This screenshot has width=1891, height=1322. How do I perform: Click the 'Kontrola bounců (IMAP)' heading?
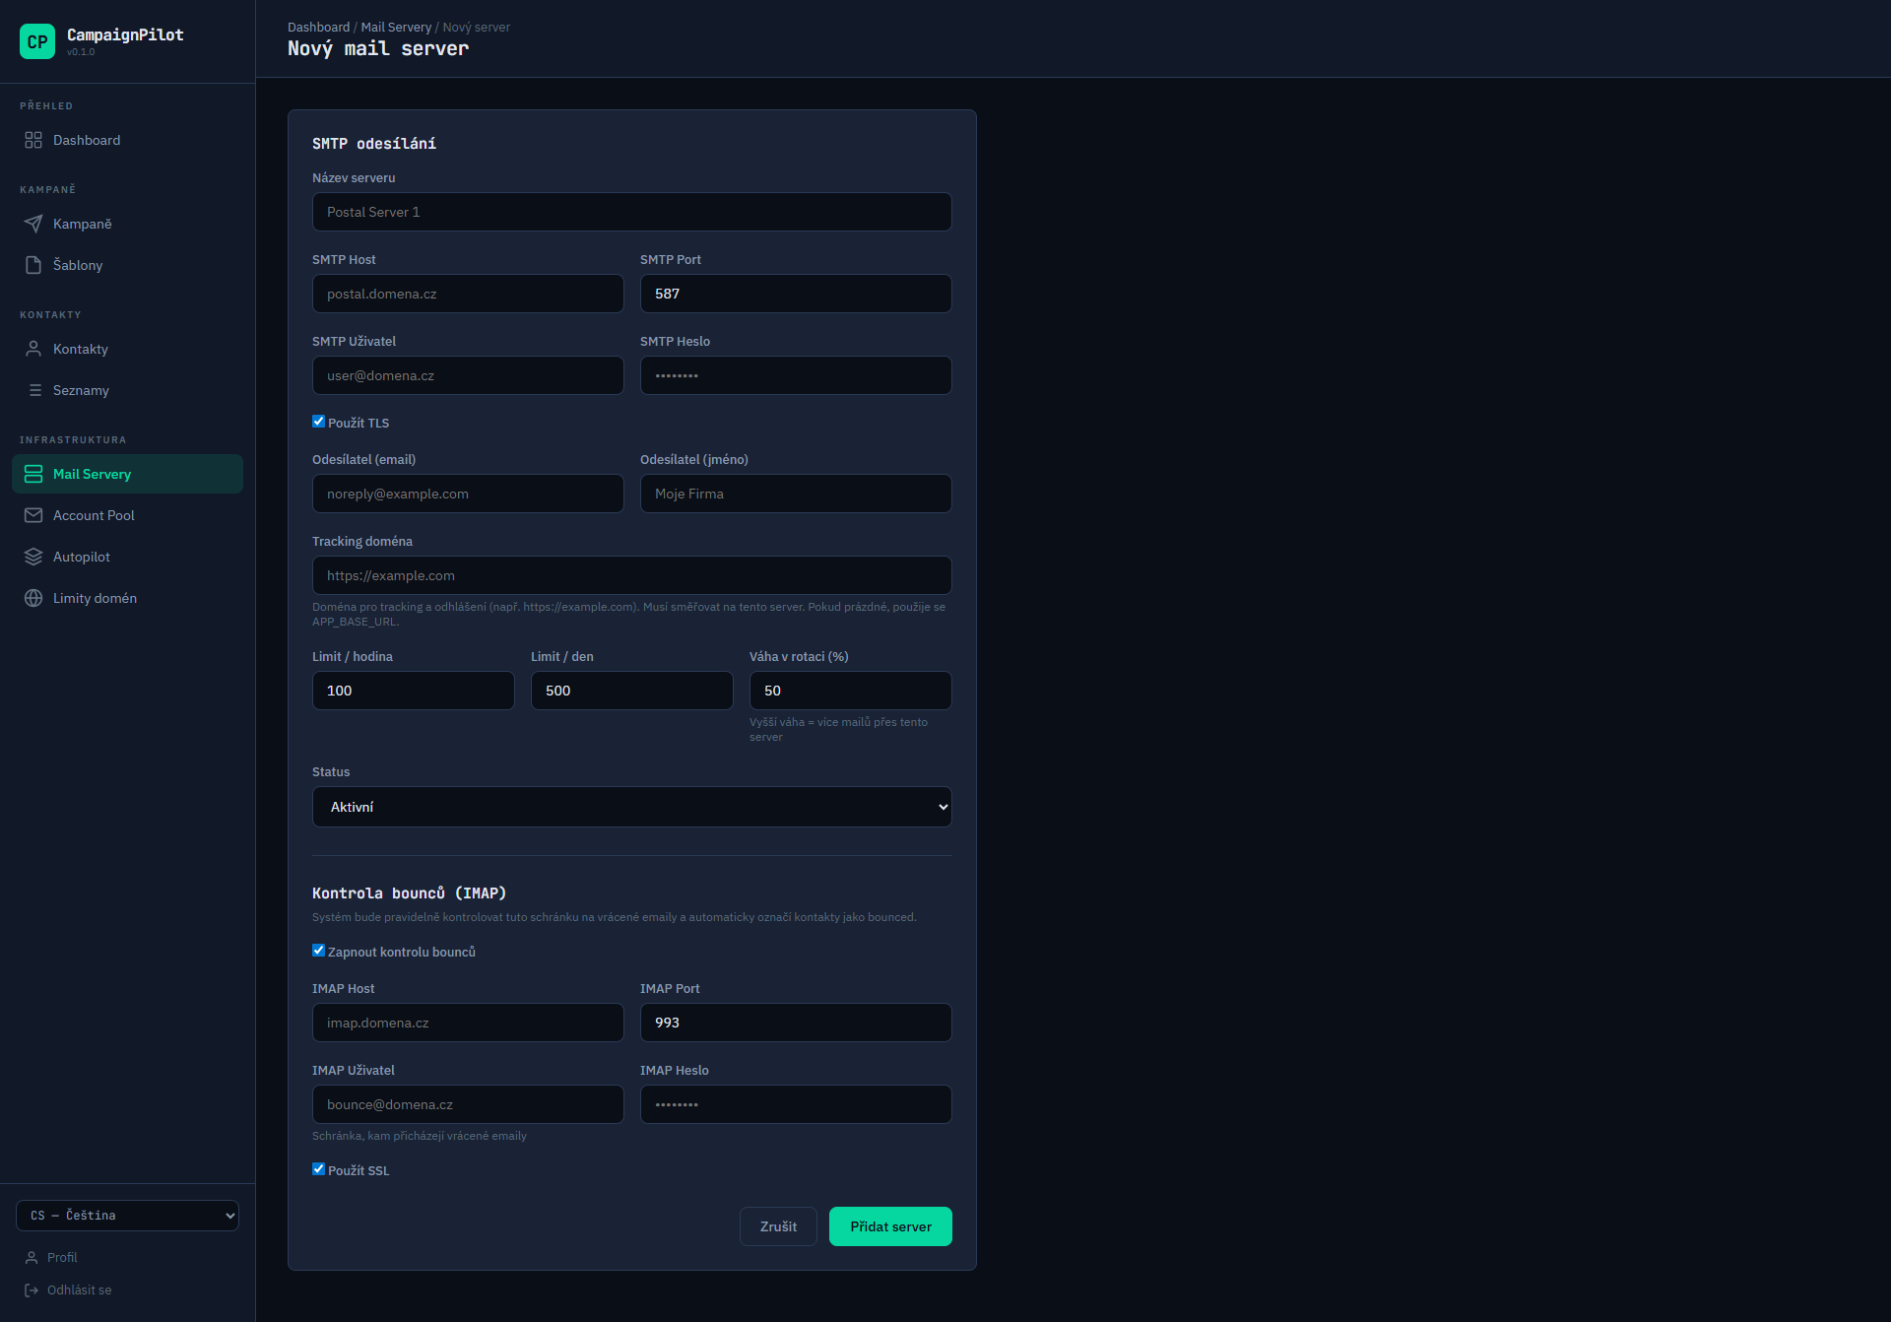click(409, 892)
